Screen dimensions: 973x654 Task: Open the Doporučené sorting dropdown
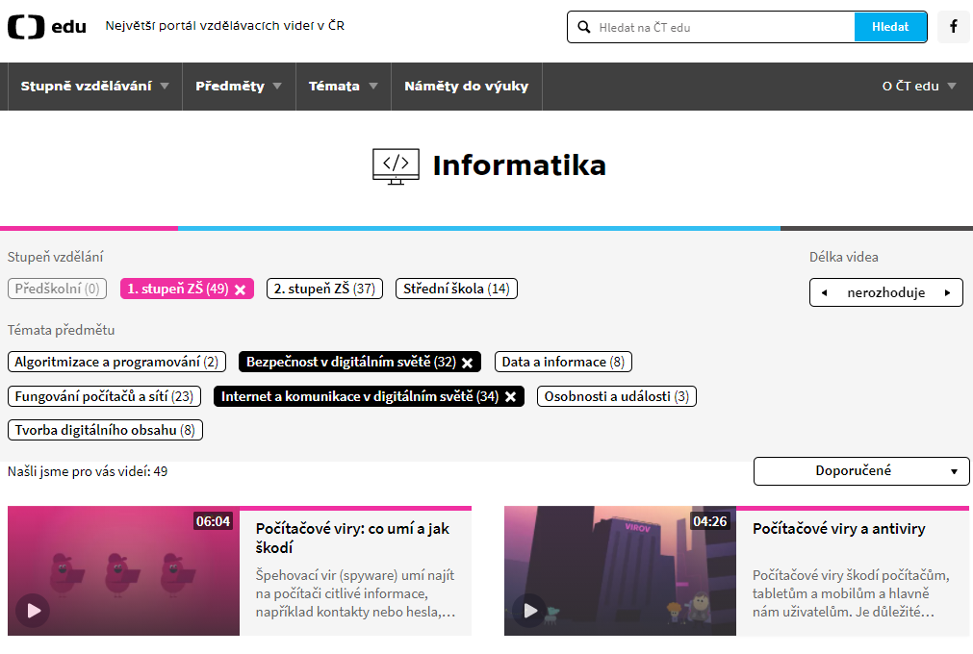click(860, 471)
